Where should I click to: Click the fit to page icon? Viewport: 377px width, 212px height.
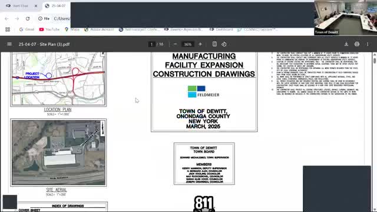pos(214,44)
